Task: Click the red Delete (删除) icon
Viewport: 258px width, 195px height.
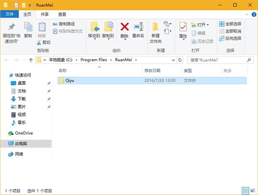Action: [125, 27]
